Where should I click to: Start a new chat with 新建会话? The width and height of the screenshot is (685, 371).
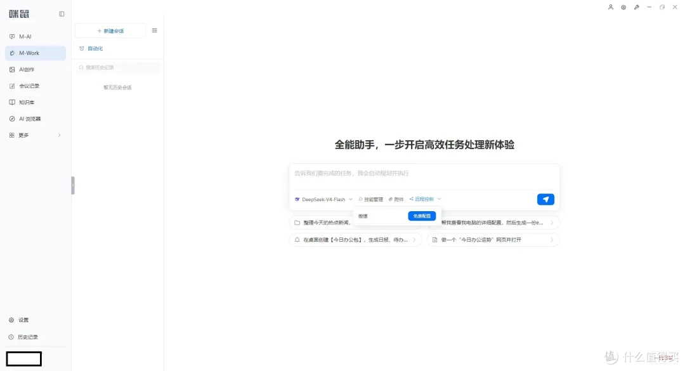click(x=110, y=30)
